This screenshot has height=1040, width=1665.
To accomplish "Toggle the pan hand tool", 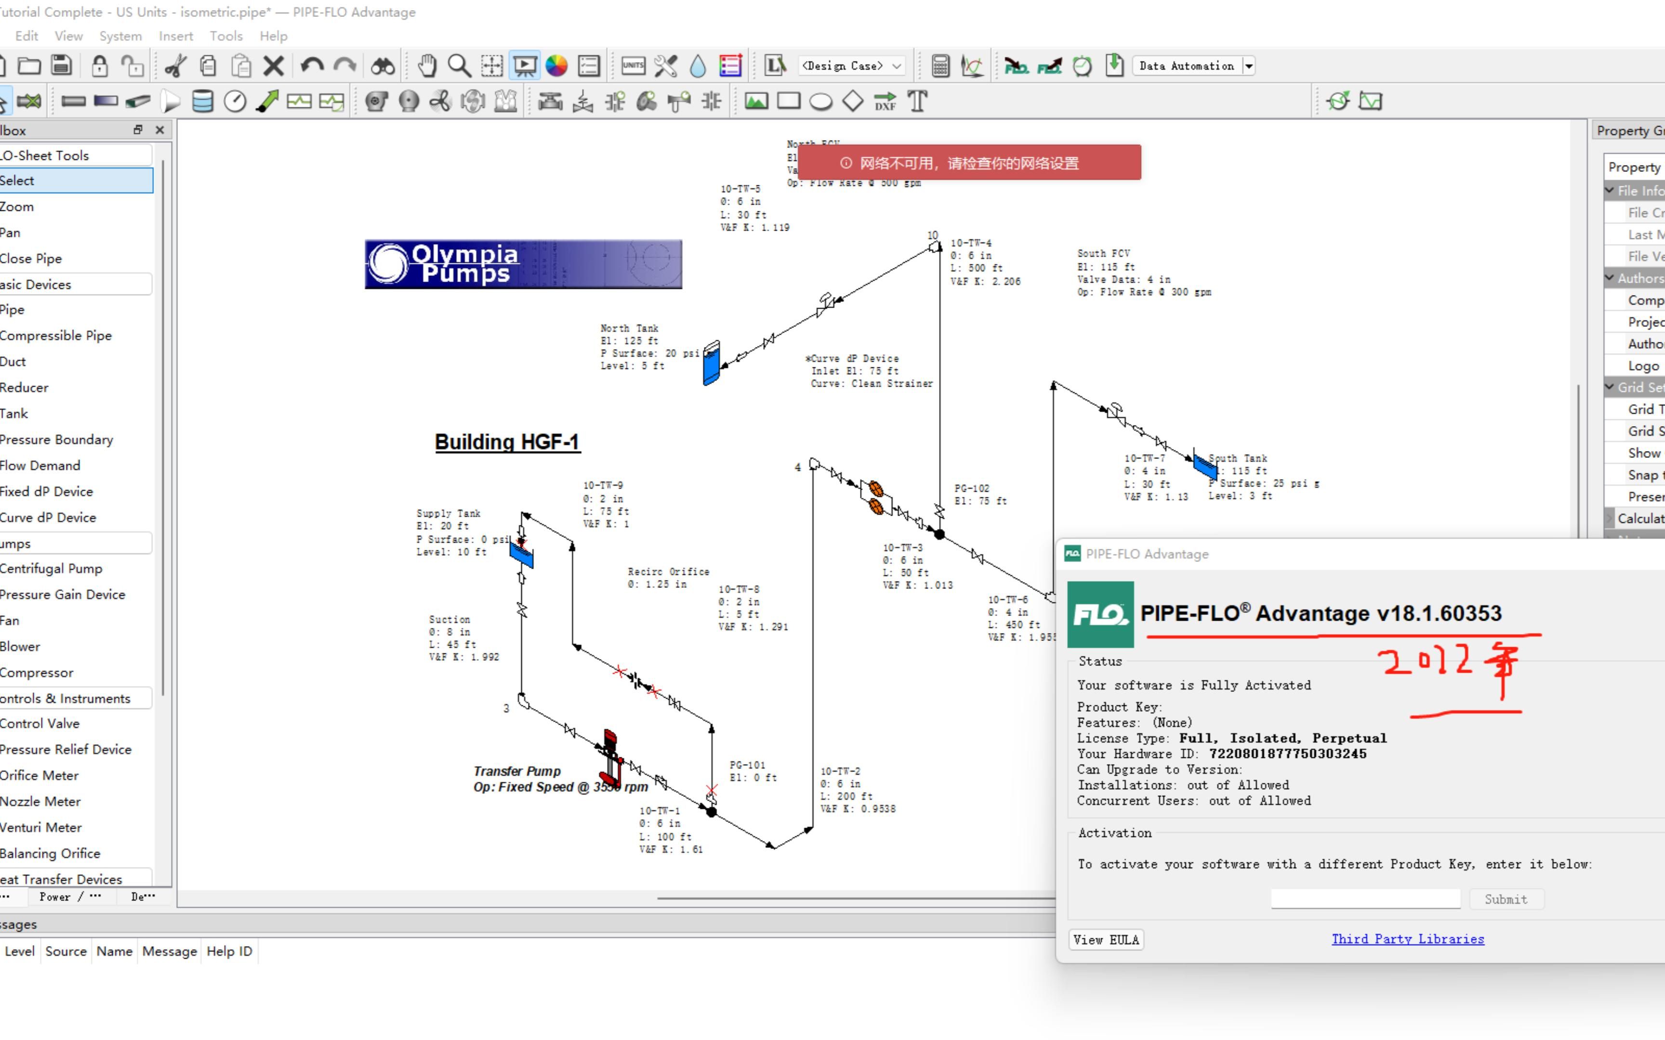I will point(427,66).
